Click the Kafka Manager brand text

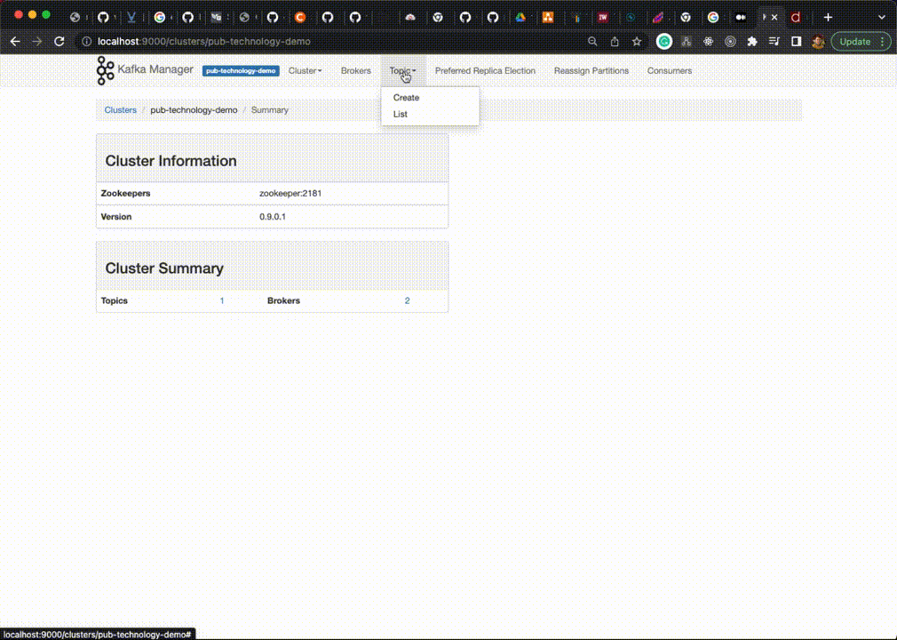pyautogui.click(x=155, y=69)
